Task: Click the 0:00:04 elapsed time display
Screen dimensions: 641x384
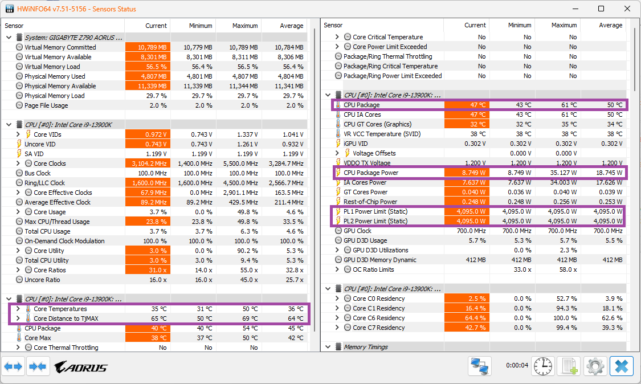Action: tap(517, 365)
